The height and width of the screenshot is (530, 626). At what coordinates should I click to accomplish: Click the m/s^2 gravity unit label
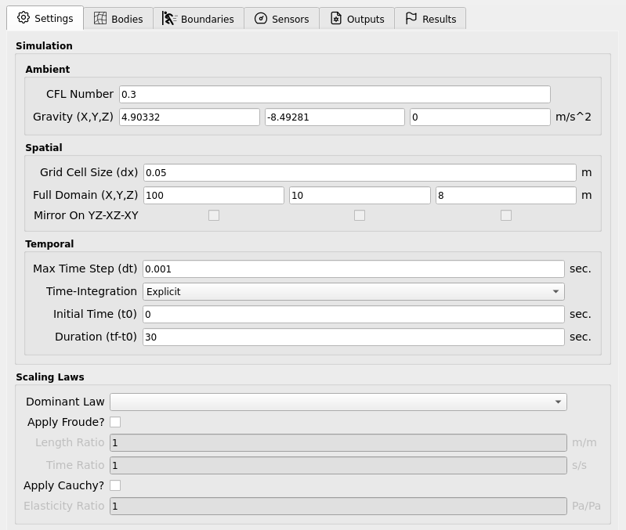click(574, 117)
